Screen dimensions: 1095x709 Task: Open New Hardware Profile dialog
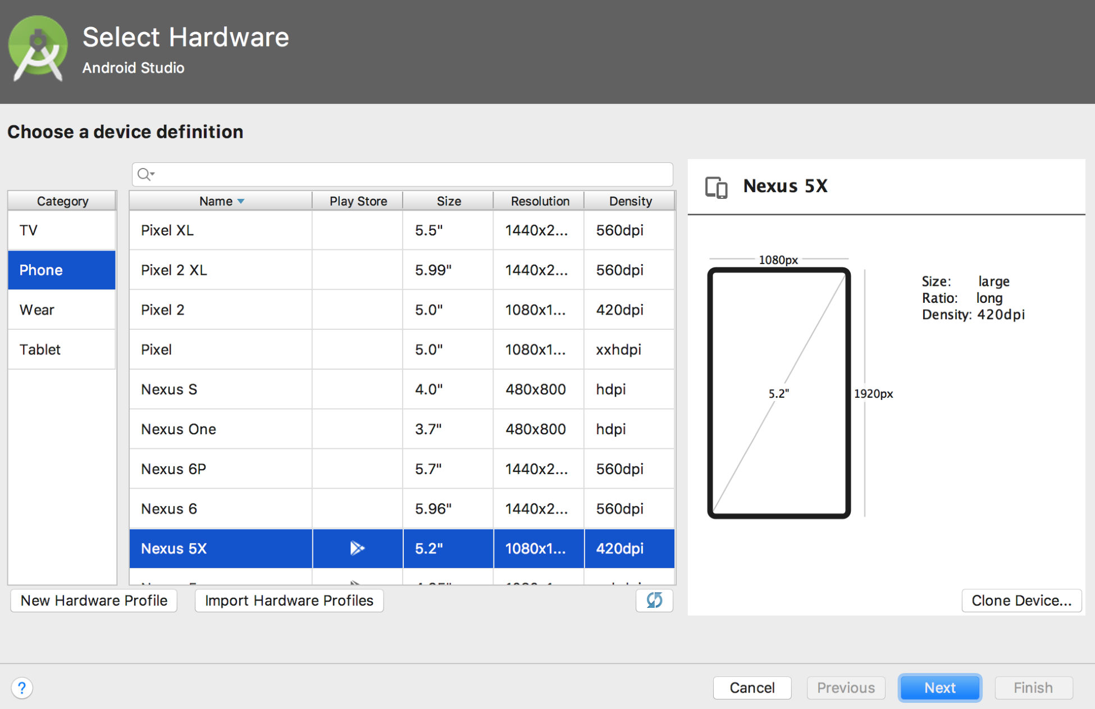point(94,601)
